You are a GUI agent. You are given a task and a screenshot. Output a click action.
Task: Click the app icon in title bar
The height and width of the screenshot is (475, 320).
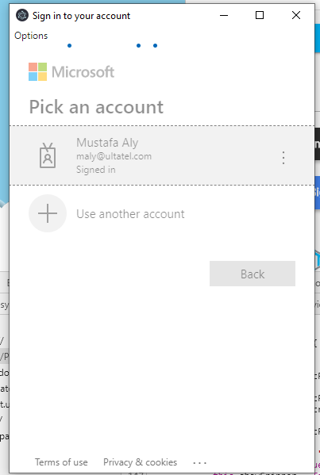tap(22, 15)
